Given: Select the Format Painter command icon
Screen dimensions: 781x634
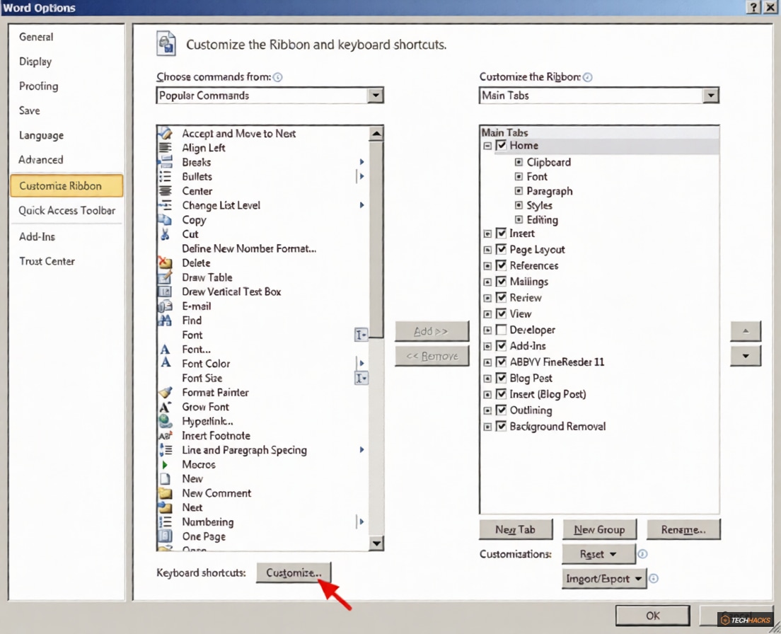Looking at the screenshot, I should (166, 392).
